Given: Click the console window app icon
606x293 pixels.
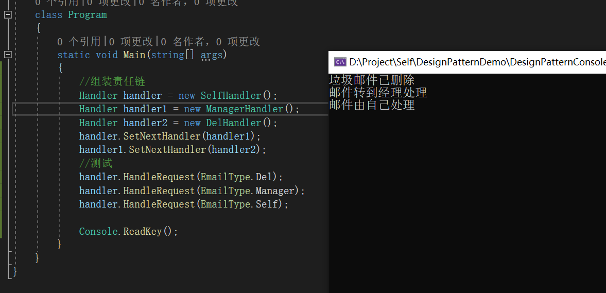Looking at the screenshot, I should tap(340, 62).
